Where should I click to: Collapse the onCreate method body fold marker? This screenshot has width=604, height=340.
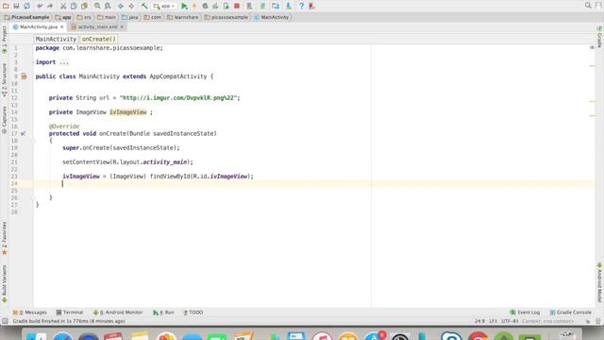click(x=33, y=141)
